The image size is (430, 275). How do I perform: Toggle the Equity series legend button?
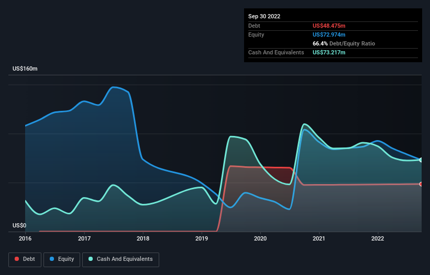point(62,259)
